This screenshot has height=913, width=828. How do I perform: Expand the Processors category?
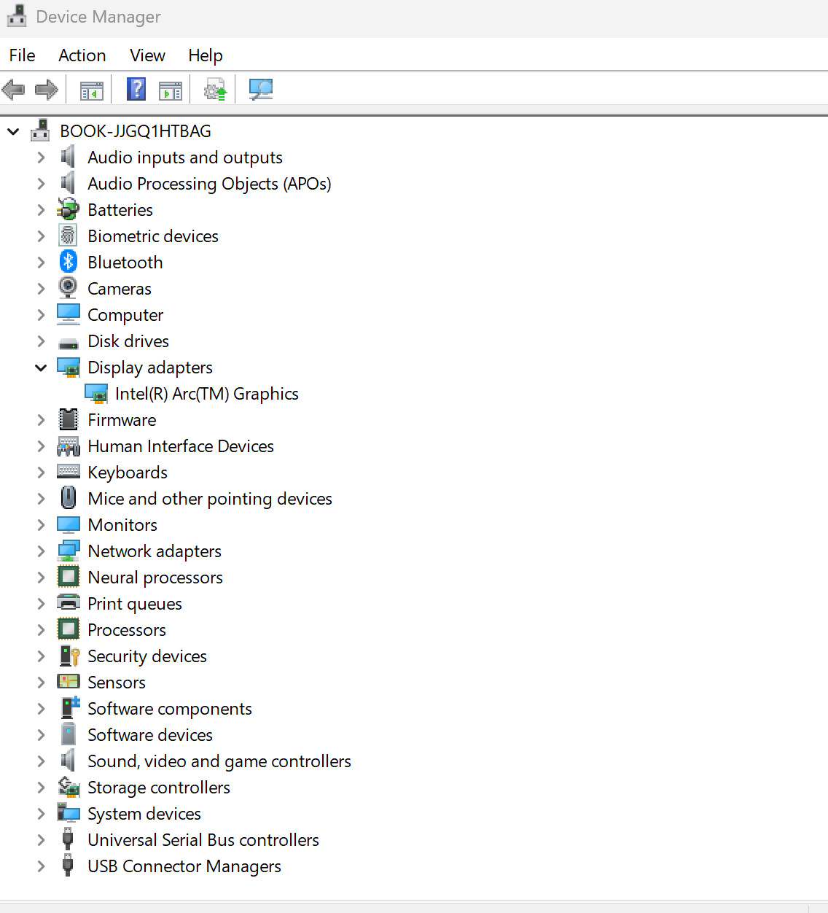(x=41, y=630)
